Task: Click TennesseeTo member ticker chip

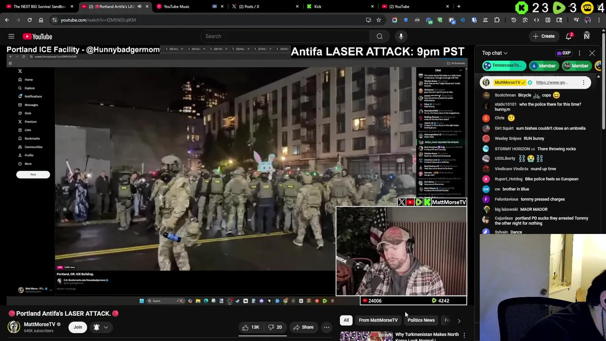Action: click(x=504, y=66)
